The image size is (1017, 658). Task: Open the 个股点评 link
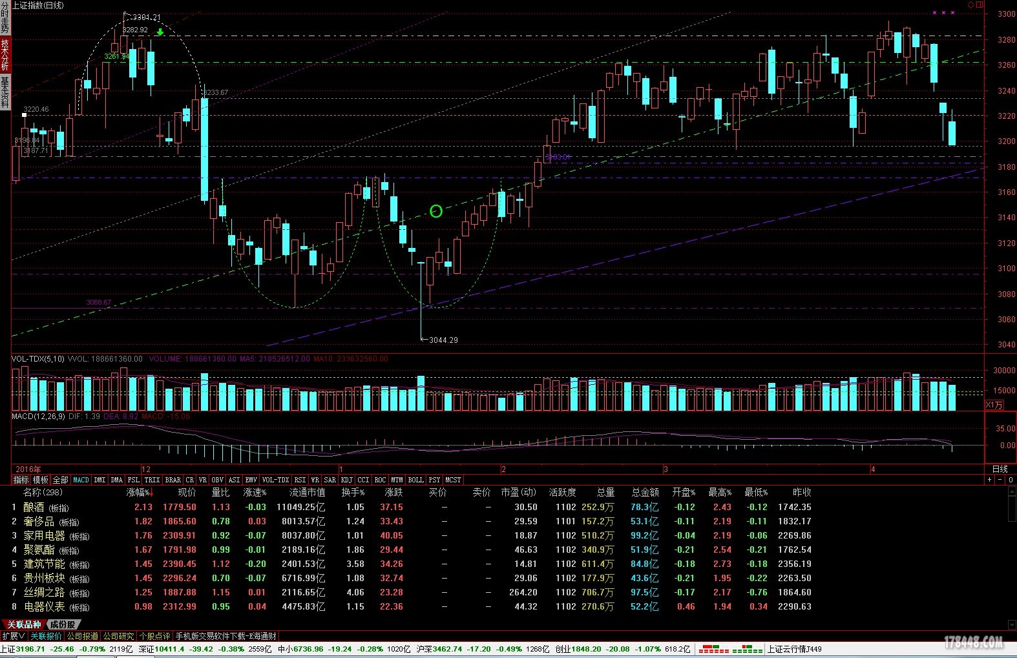[x=155, y=636]
